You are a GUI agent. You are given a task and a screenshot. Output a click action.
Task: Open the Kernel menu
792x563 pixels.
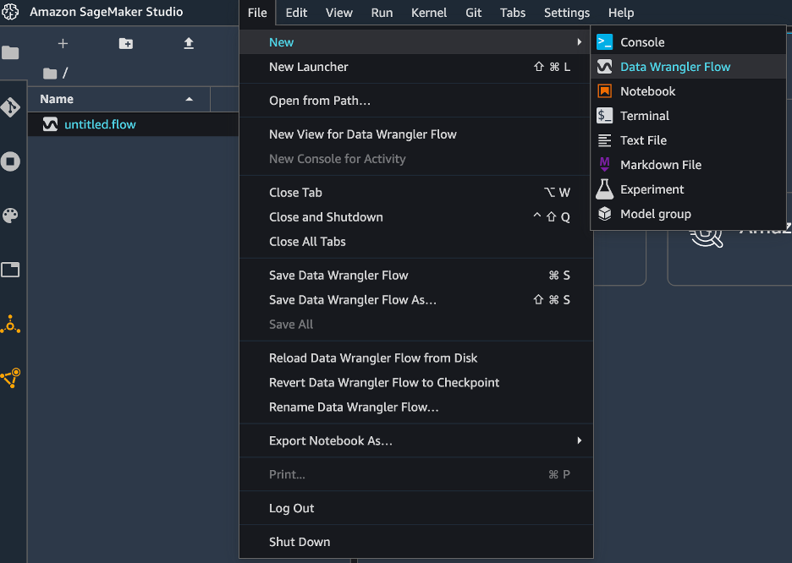pos(429,13)
